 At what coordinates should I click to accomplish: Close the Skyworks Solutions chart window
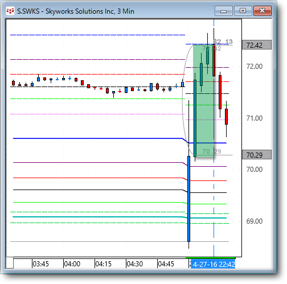tap(263, 11)
